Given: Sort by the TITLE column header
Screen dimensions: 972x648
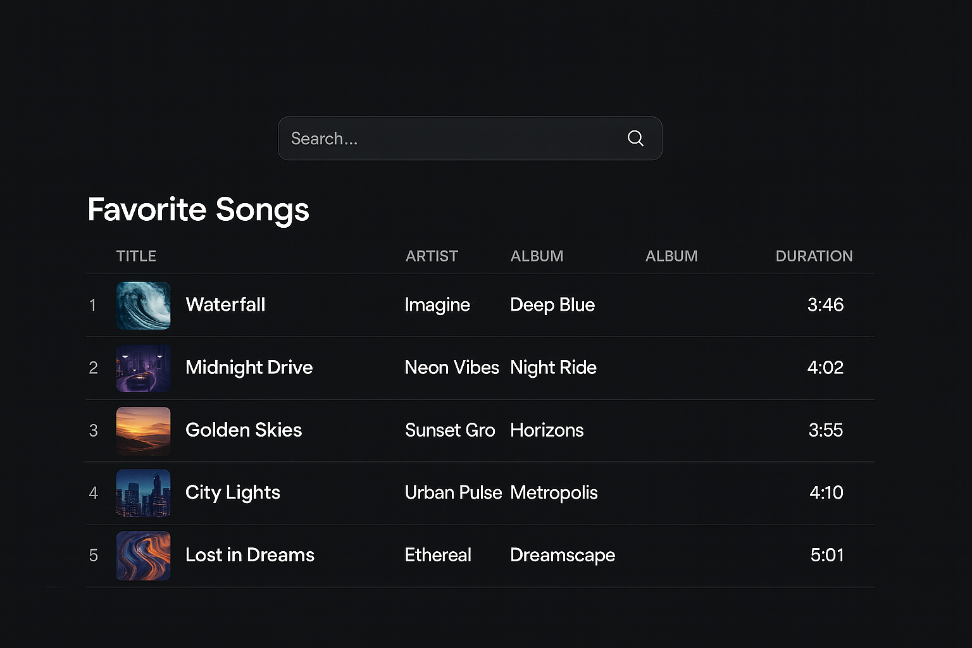Looking at the screenshot, I should (136, 256).
